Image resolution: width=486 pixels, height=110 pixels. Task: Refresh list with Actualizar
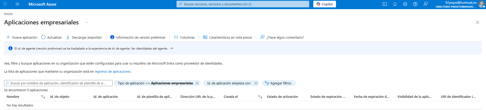pyautogui.click(x=52, y=37)
